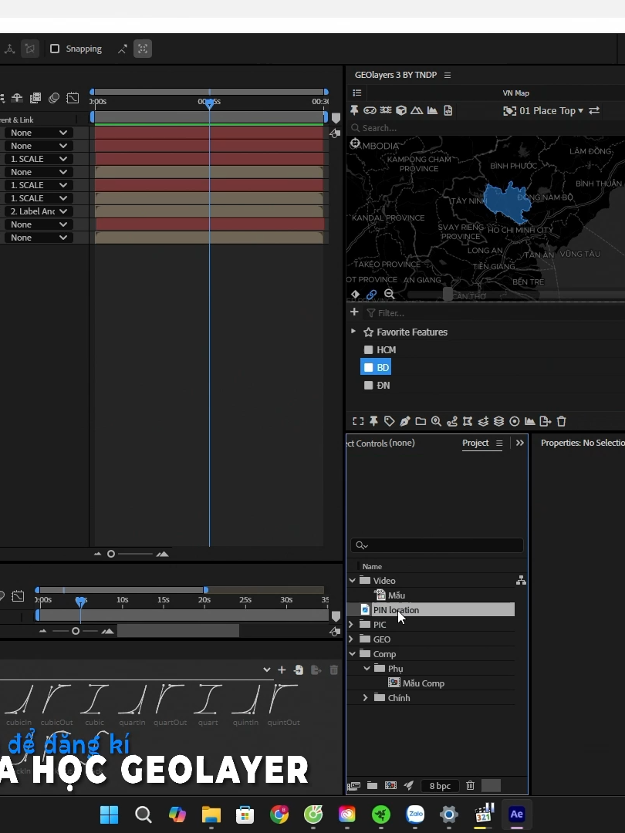Collapse the Comp folder
The image size is (625, 833).
pos(352,654)
